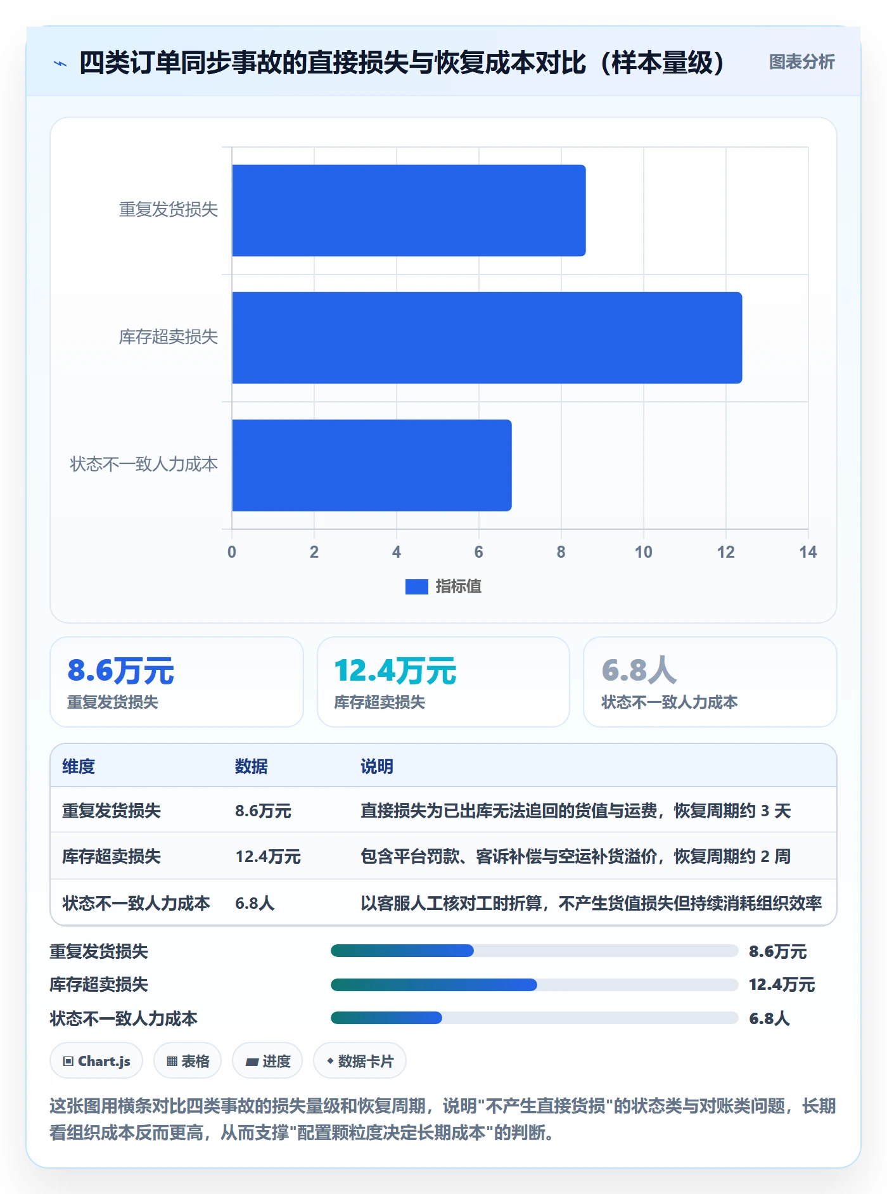The width and height of the screenshot is (887, 1194).
Task: Click the 重复发货损失 cell in the table
Action: (112, 811)
